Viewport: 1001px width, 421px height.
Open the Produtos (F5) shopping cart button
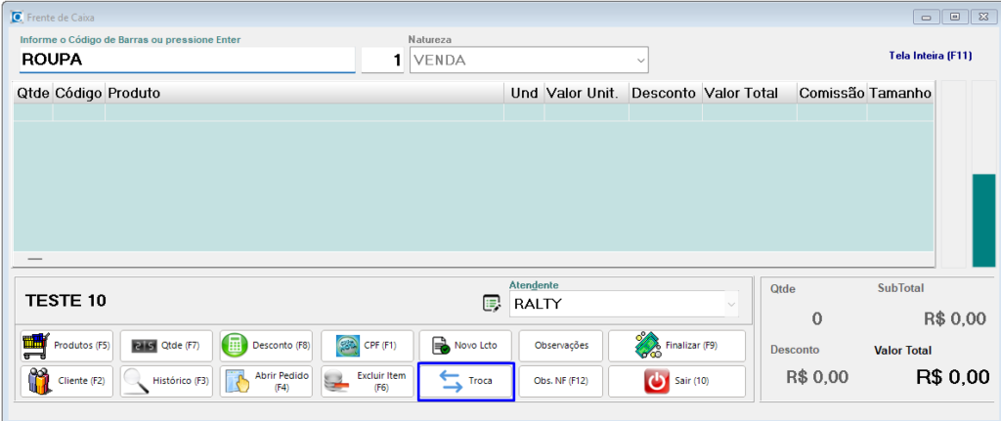coord(65,346)
